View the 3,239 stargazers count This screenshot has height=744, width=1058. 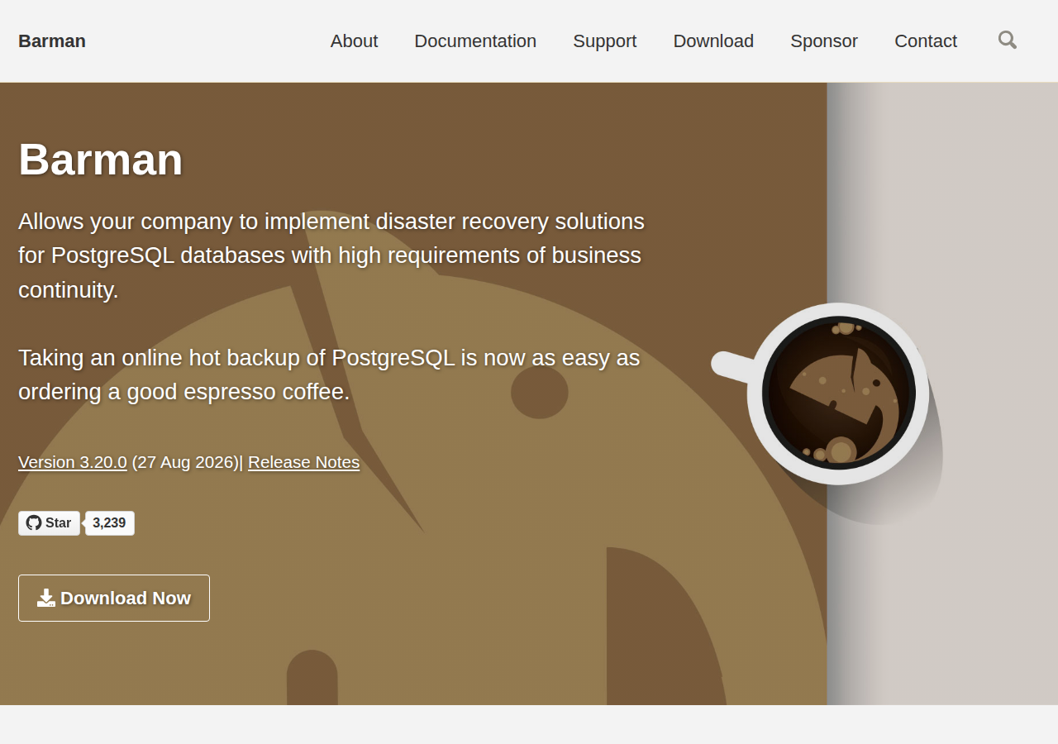click(109, 523)
